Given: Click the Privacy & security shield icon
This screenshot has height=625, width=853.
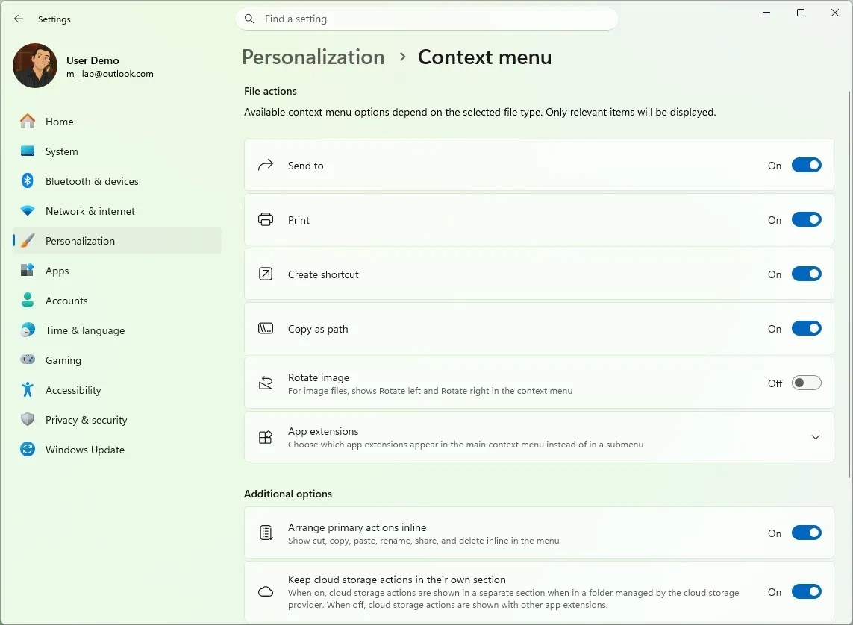Looking at the screenshot, I should pyautogui.click(x=28, y=420).
